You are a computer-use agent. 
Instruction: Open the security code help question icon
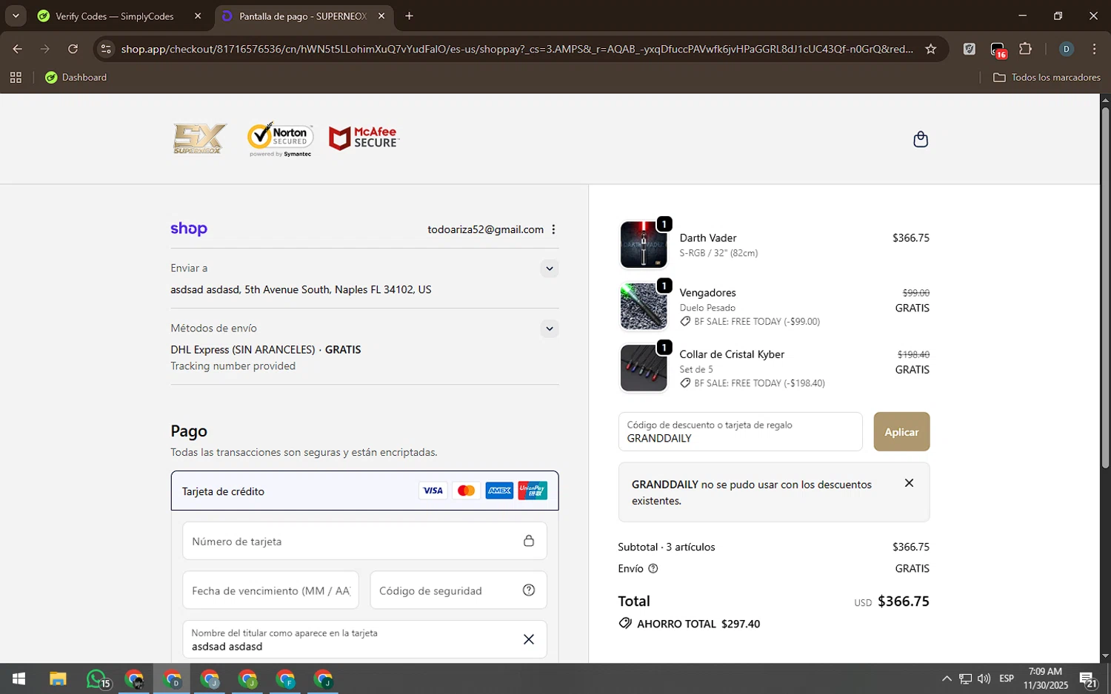tap(529, 590)
